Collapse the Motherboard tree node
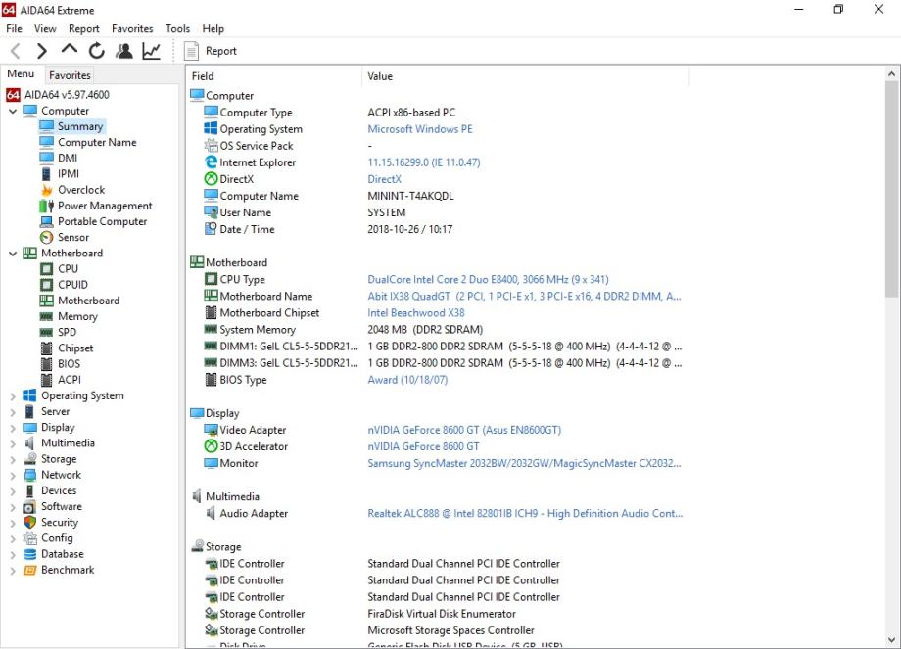 tap(13, 254)
